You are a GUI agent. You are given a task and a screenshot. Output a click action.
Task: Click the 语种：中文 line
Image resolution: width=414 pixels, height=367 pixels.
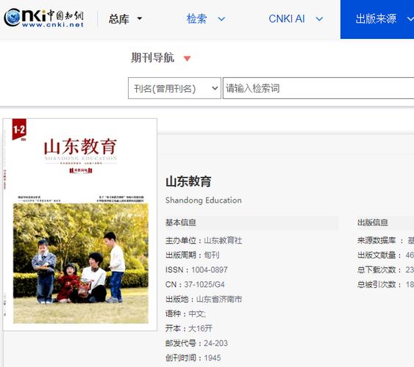tap(186, 313)
